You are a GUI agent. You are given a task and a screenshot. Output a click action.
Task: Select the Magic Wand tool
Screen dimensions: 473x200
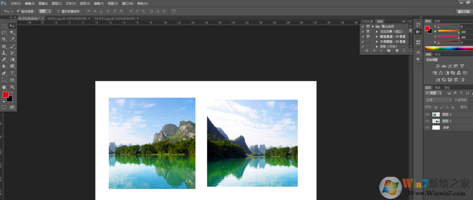[12, 33]
